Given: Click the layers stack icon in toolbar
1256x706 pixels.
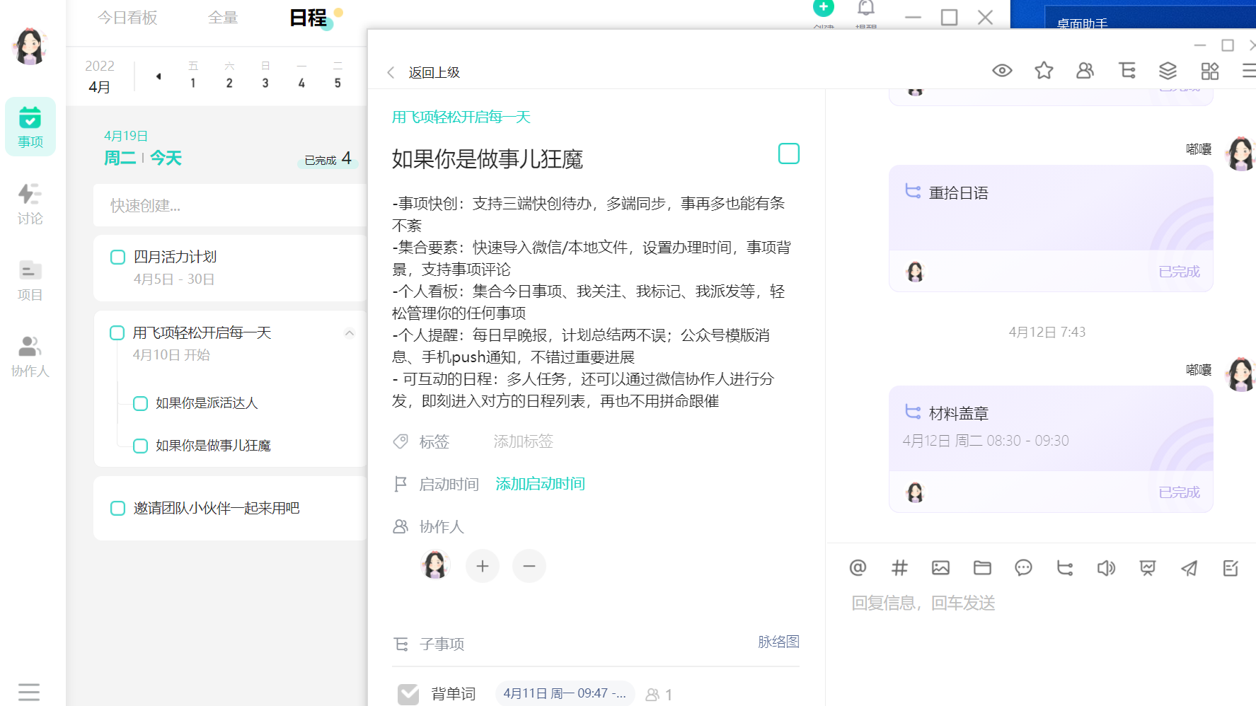Looking at the screenshot, I should click(1168, 71).
